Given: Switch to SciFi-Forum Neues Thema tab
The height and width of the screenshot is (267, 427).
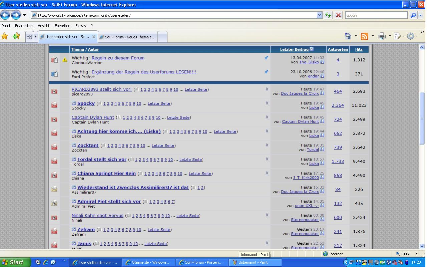Looking at the screenshot, I should point(127,37).
